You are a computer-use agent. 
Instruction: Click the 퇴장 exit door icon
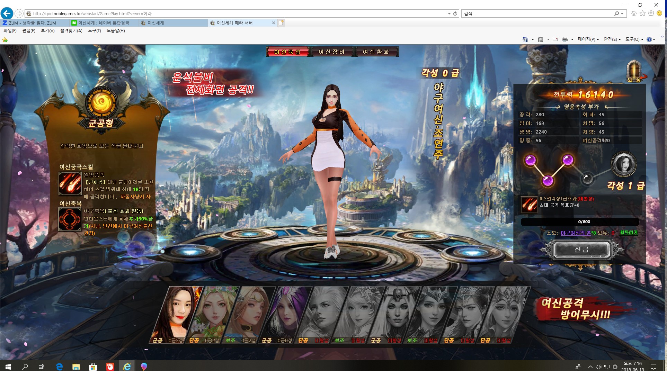[634, 71]
